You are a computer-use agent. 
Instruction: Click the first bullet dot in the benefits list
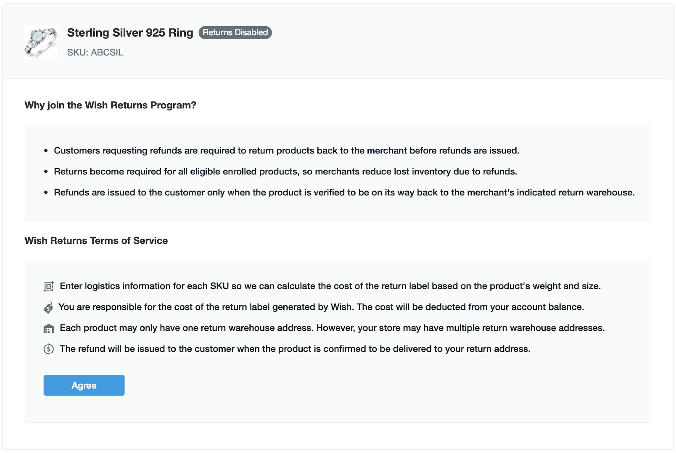46,151
